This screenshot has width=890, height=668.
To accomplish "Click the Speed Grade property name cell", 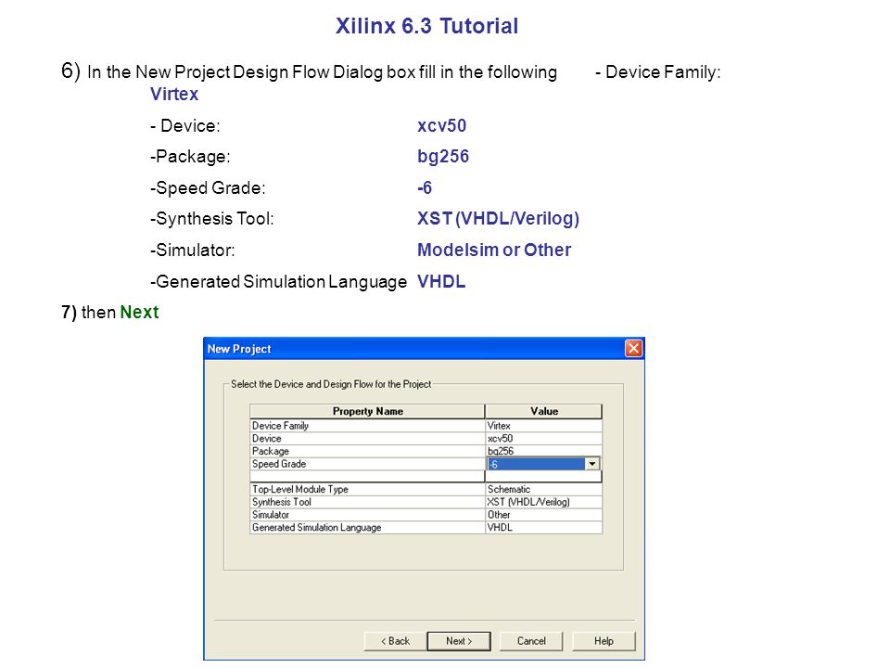I will [x=367, y=464].
